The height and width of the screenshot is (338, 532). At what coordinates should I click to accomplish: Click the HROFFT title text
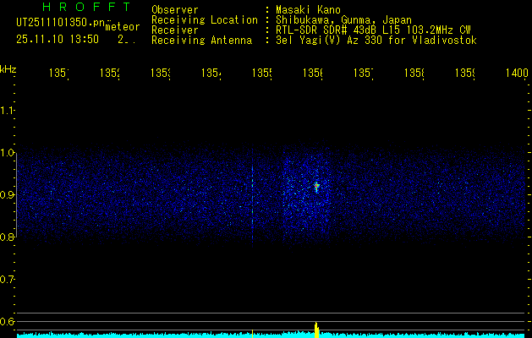click(x=86, y=7)
